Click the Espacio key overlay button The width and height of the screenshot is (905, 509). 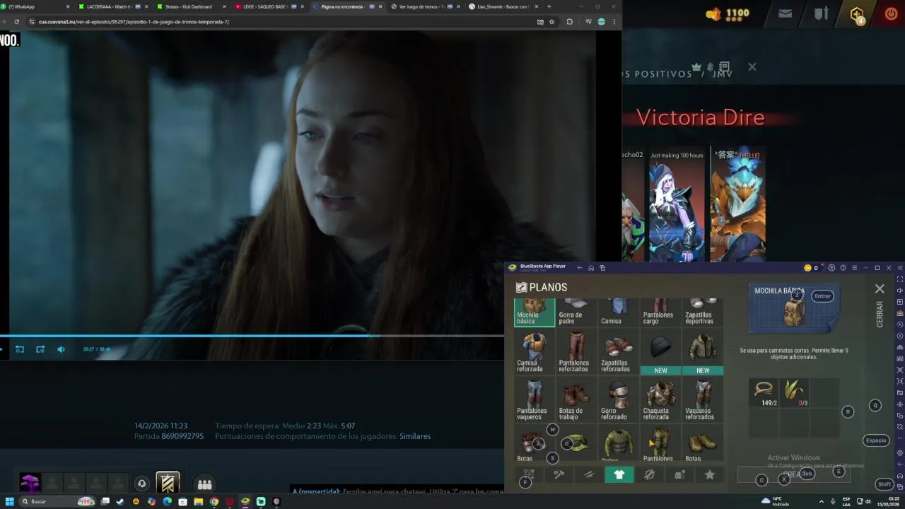[x=876, y=440]
